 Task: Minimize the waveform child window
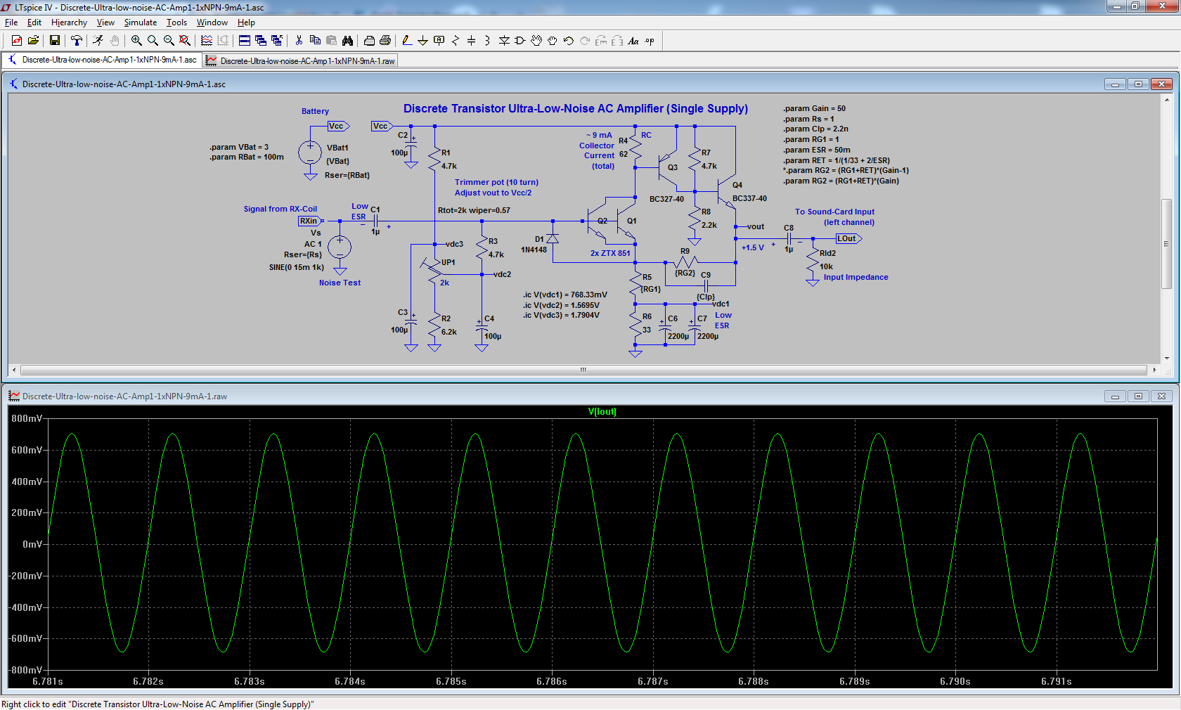(x=1115, y=396)
